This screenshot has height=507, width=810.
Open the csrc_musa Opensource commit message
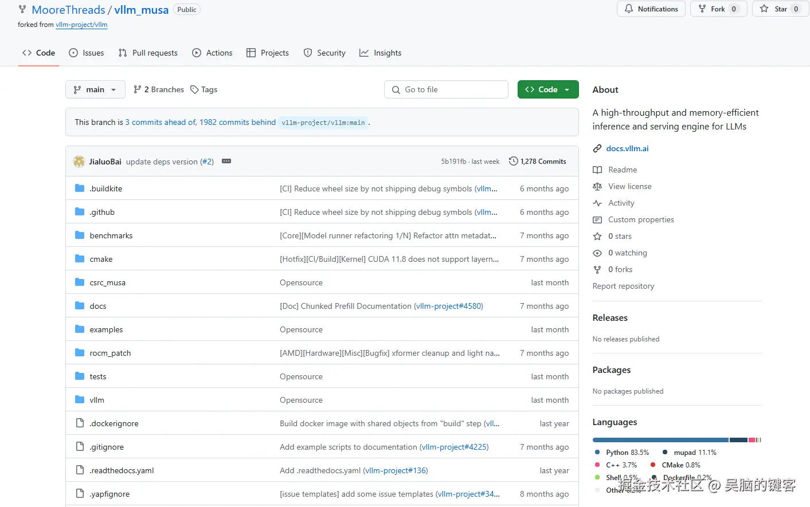pyautogui.click(x=301, y=282)
